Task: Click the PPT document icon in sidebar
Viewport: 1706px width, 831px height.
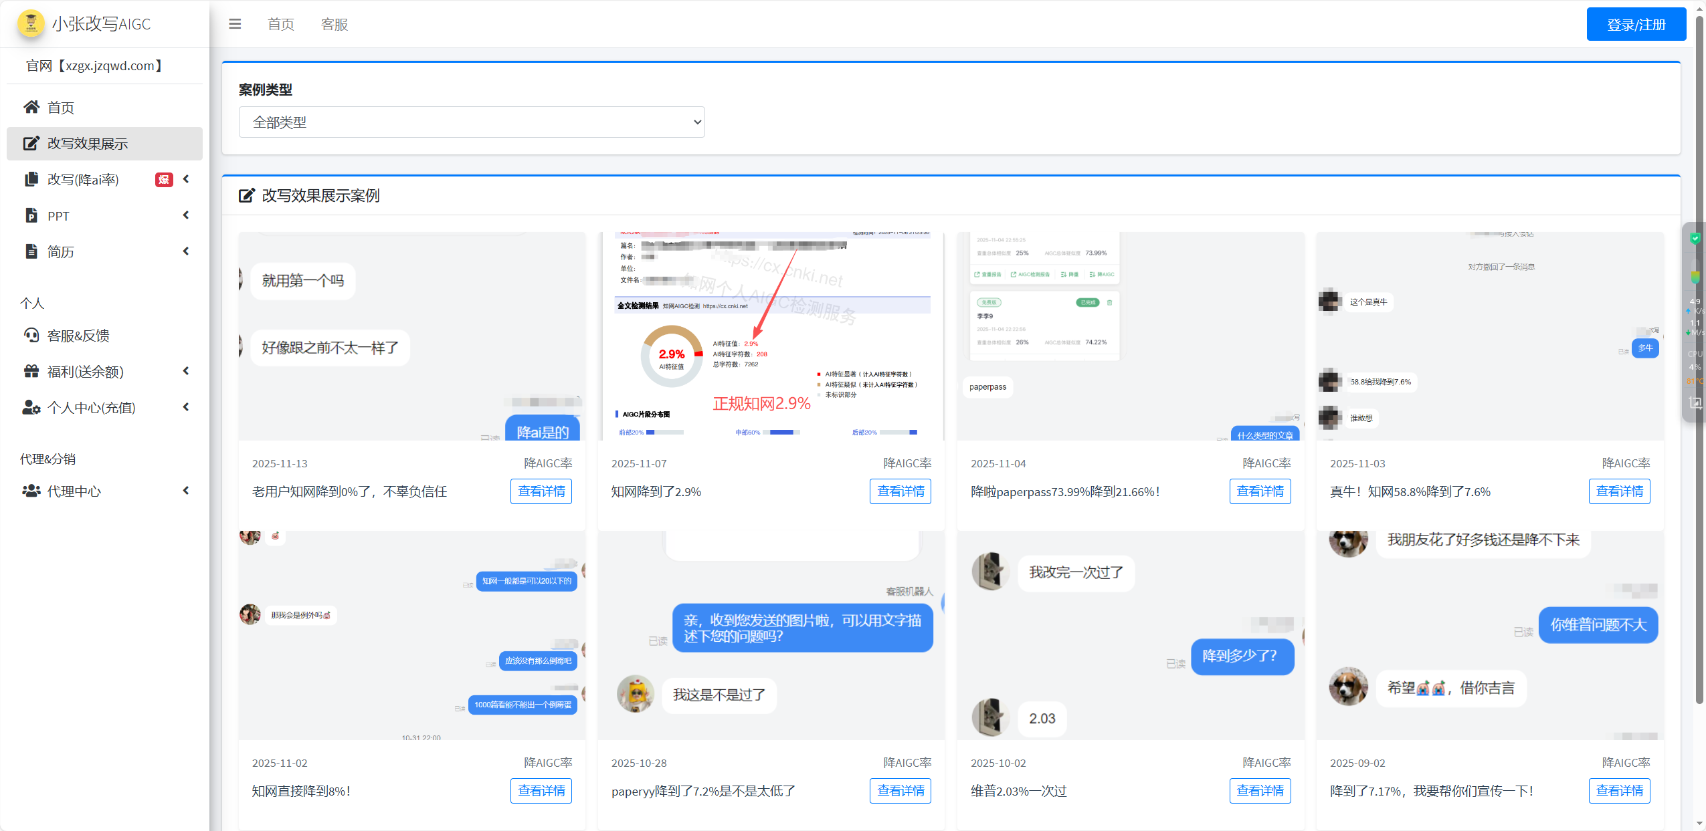Action: pos(31,215)
